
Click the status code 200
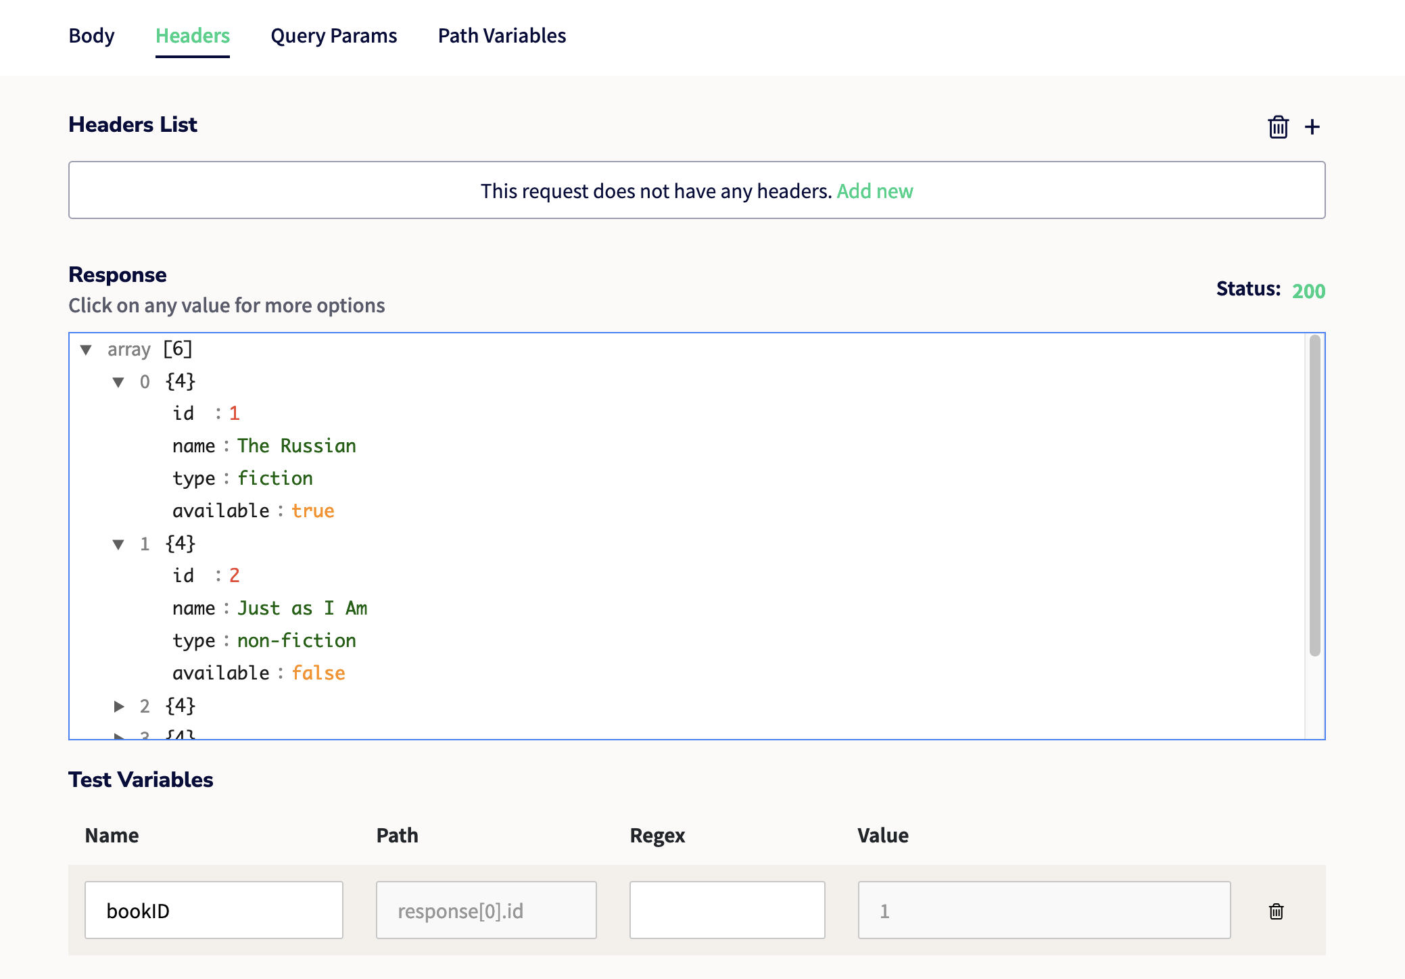[x=1308, y=291]
